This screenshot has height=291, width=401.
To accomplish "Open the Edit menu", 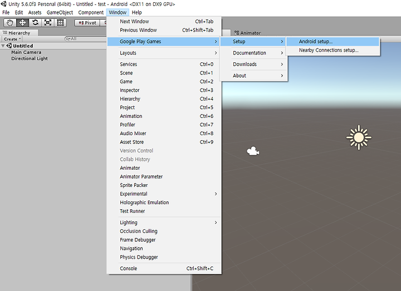I will pyautogui.click(x=19, y=12).
